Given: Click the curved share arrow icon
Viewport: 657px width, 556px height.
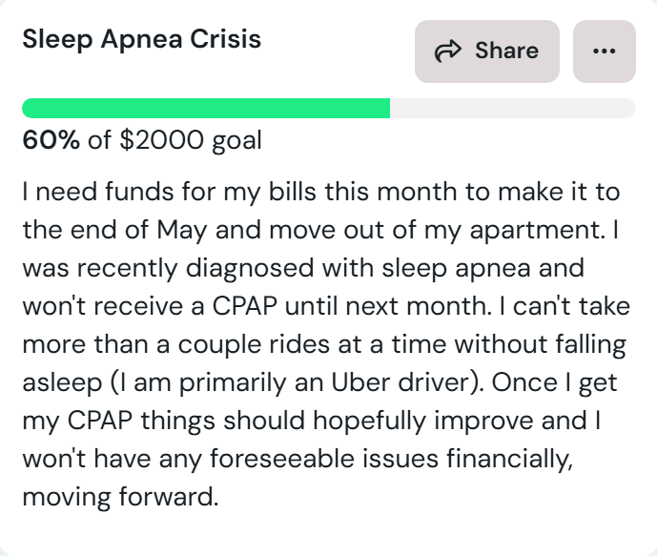Looking at the screenshot, I should click(447, 51).
